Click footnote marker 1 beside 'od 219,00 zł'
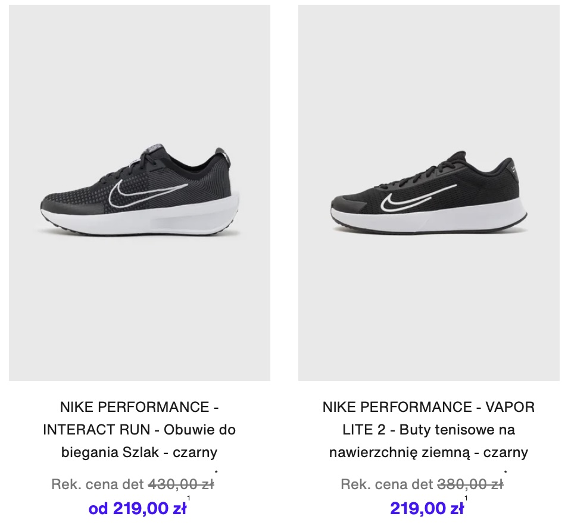 point(189,498)
